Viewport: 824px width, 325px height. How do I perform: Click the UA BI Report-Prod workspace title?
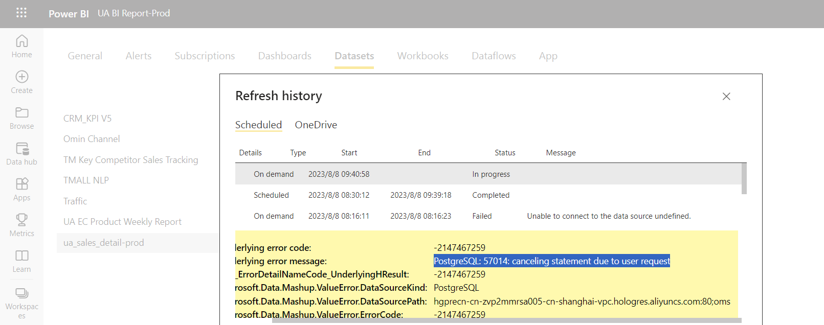(133, 13)
